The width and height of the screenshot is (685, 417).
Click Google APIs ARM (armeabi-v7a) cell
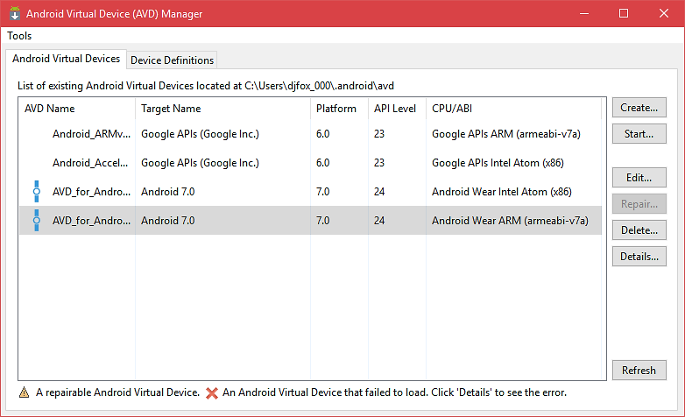tap(506, 134)
